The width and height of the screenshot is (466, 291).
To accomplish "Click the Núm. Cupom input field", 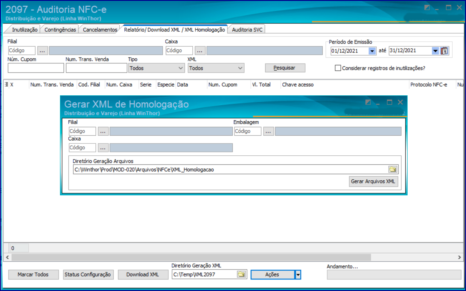I will (x=36, y=68).
